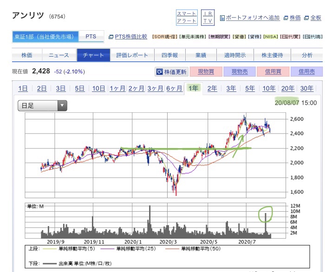Open the ニュース tab
This screenshot has width=325, height=272.
59,55
